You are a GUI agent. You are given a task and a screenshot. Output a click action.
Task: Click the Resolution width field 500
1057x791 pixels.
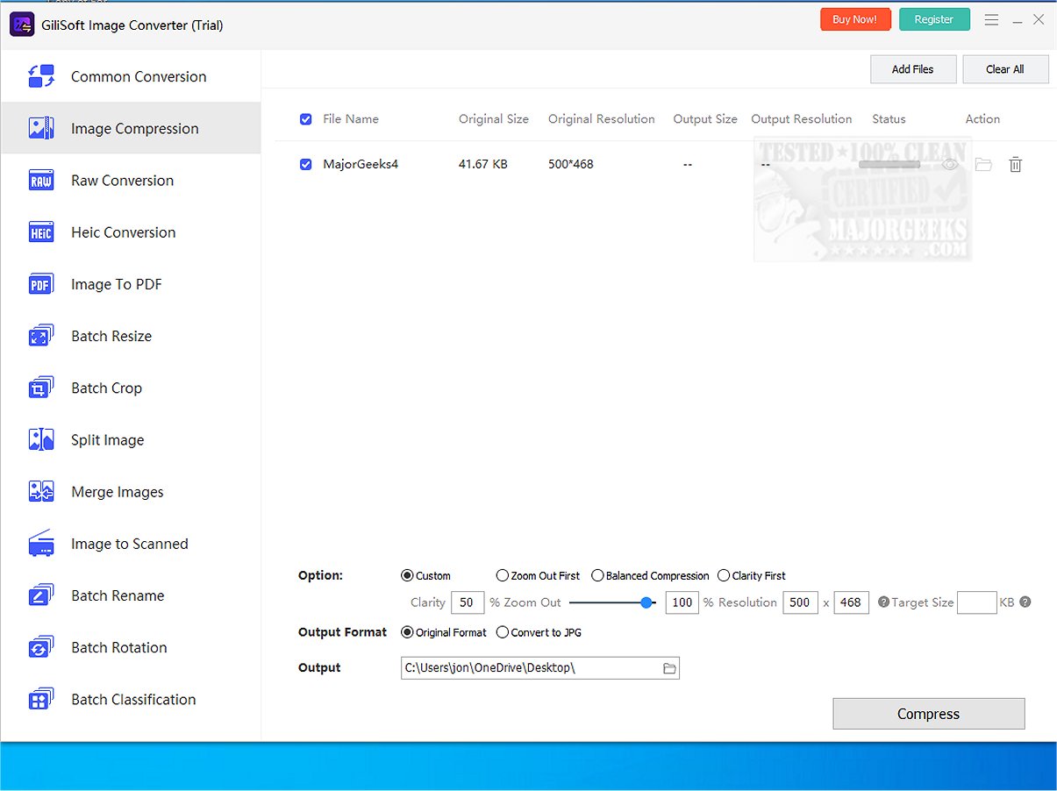point(800,602)
